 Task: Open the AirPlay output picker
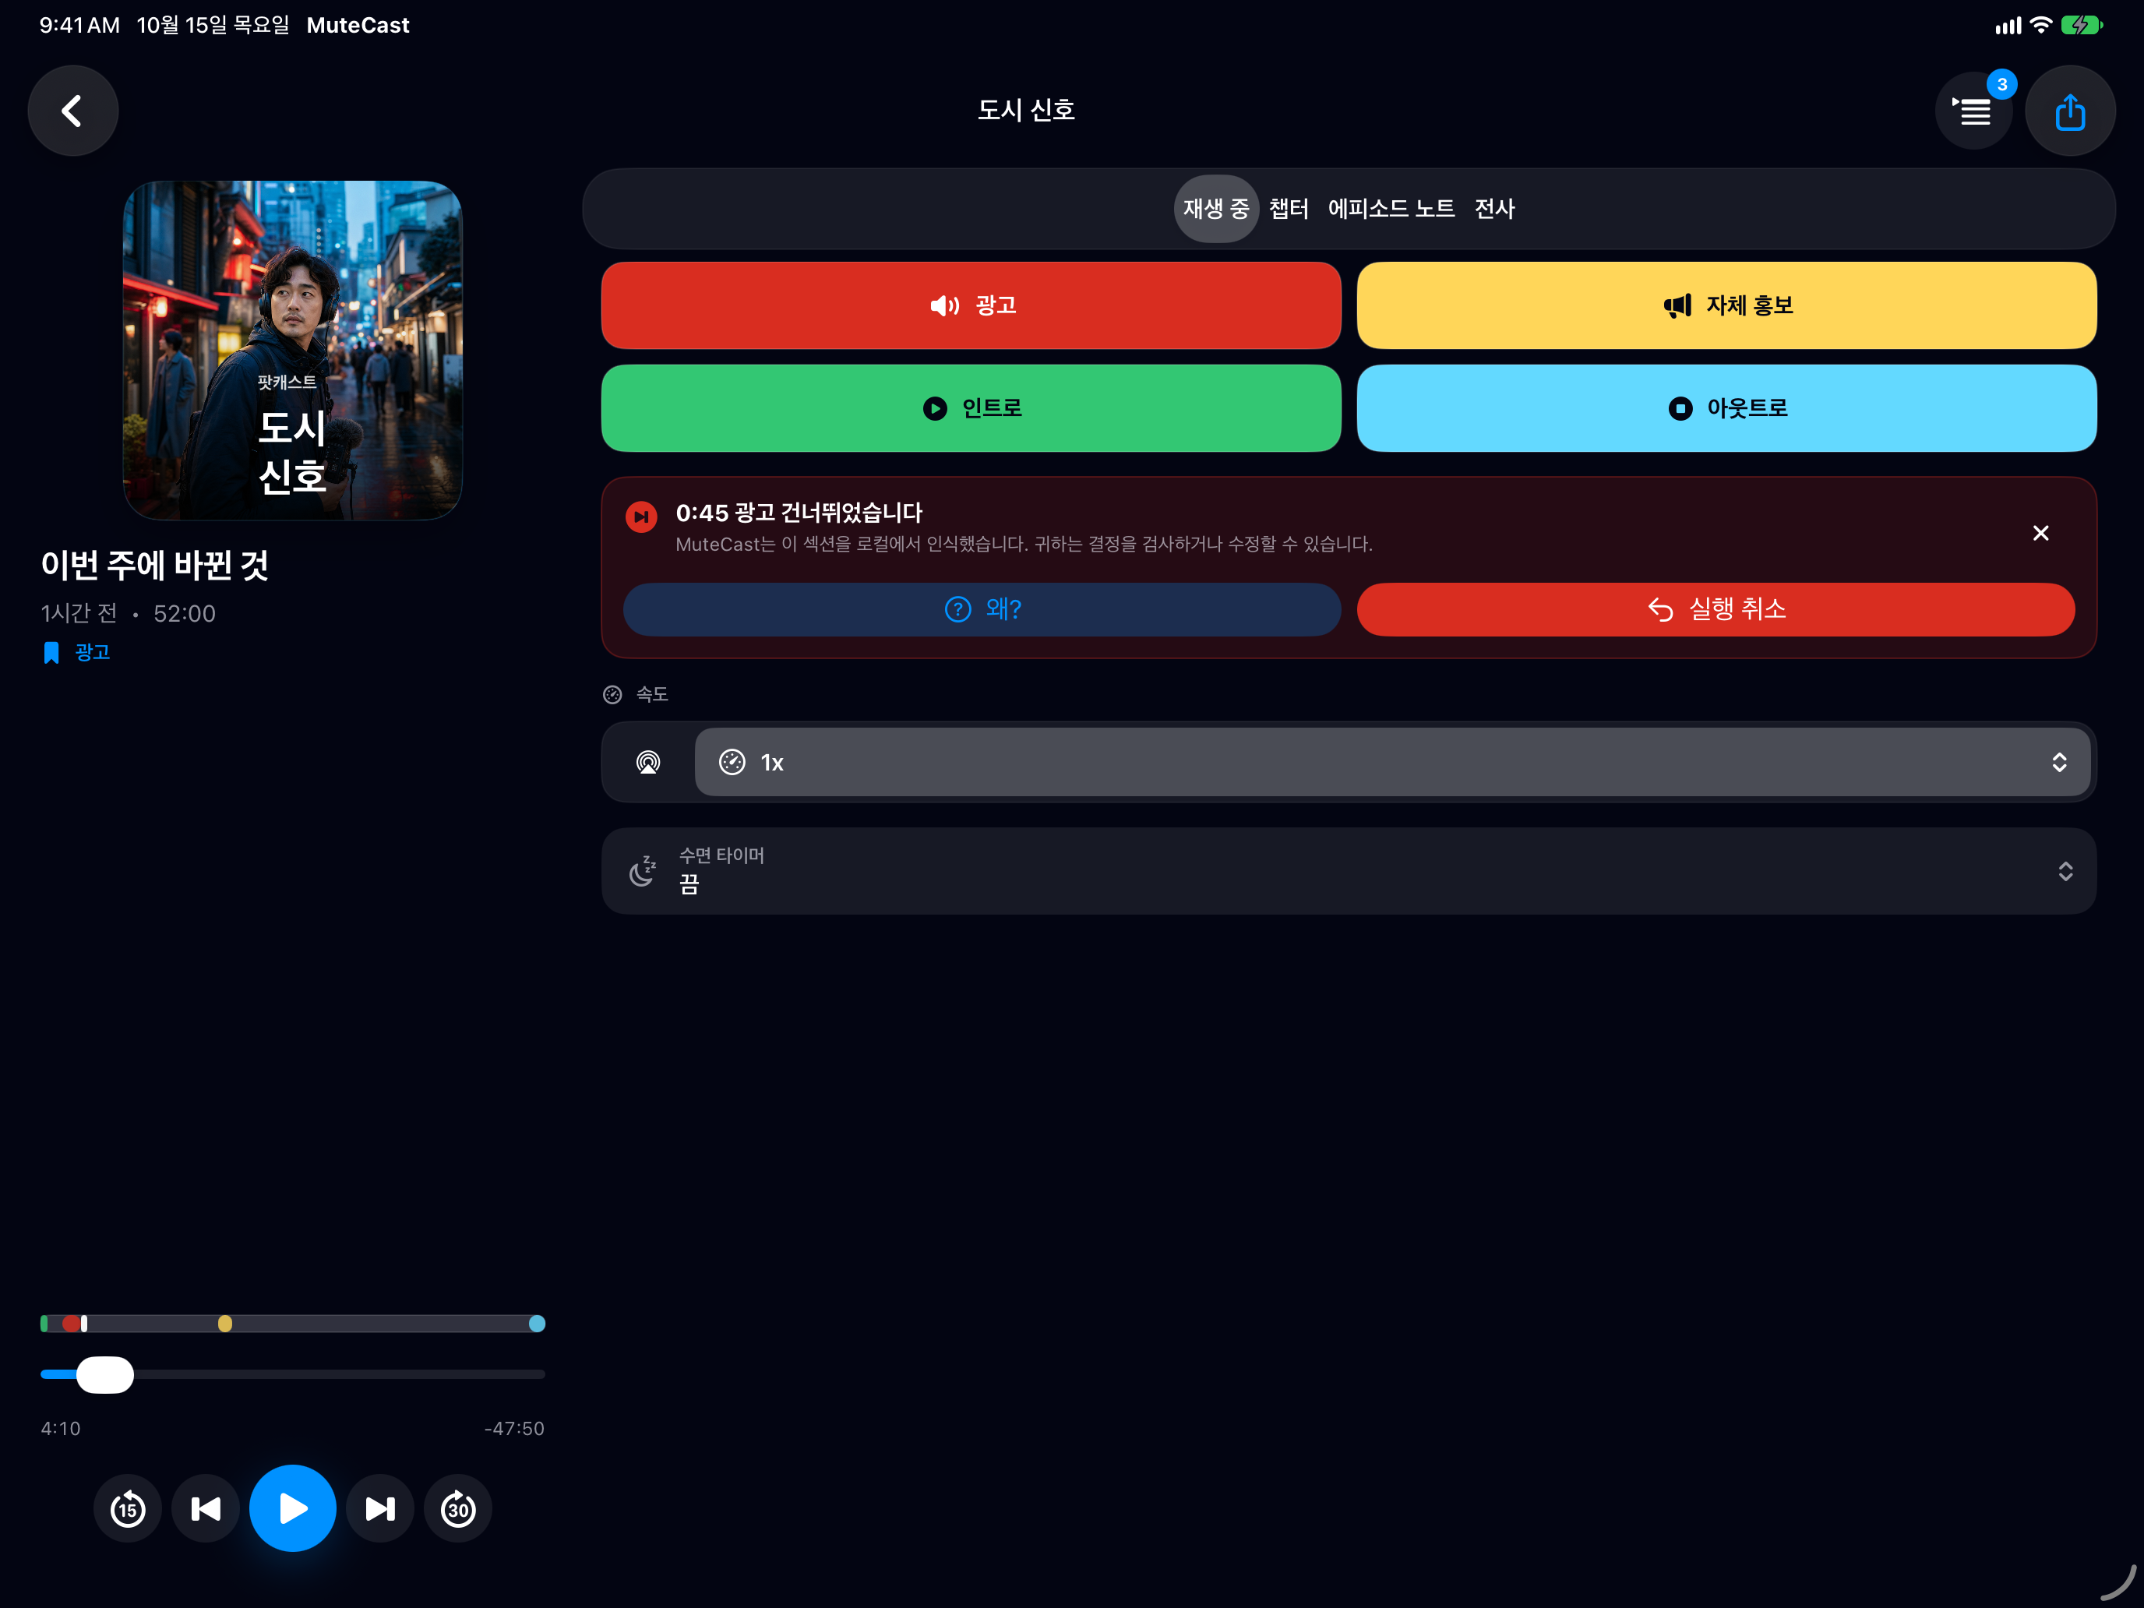point(648,763)
